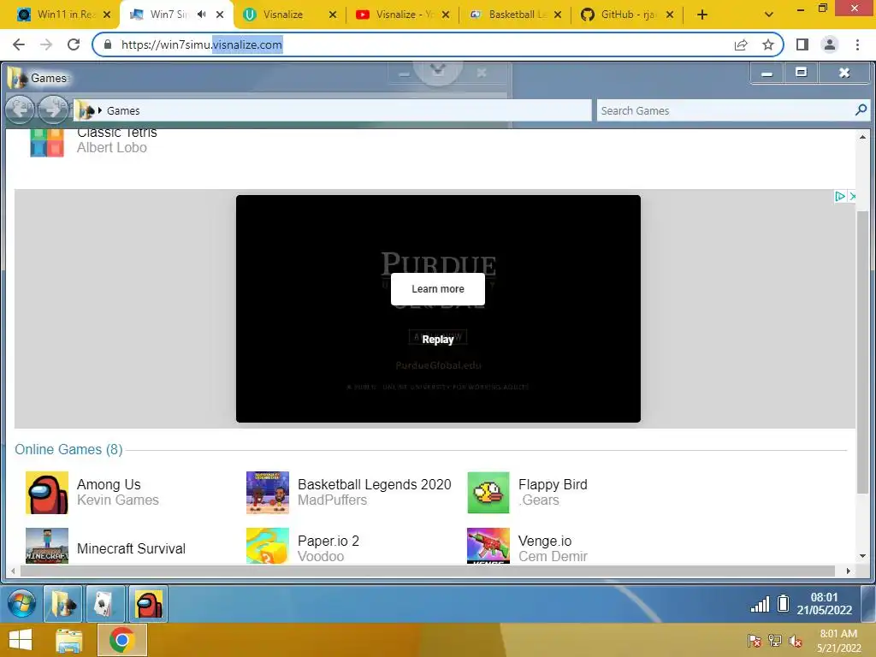Click the Games breadcrumb in address bar

click(123, 110)
